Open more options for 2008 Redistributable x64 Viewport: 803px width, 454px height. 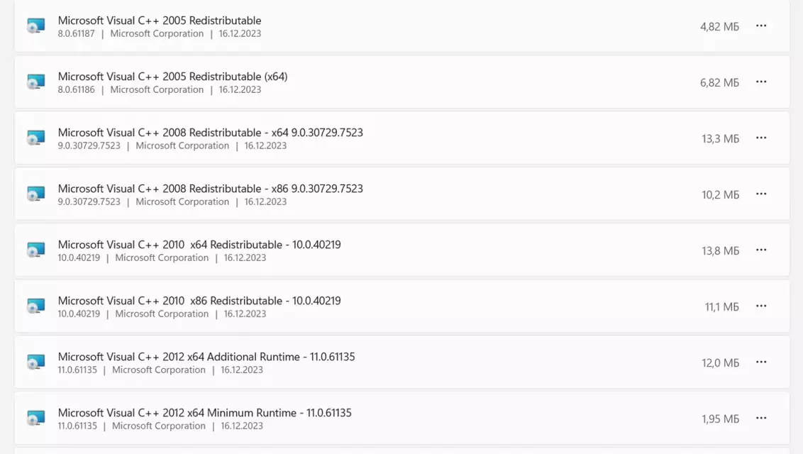pyautogui.click(x=761, y=138)
